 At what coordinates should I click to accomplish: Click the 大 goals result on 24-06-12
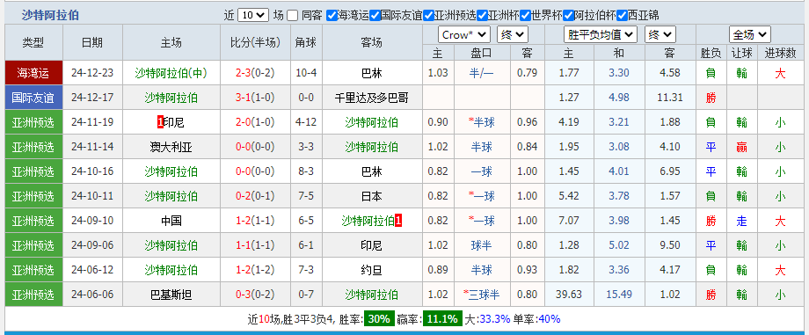click(x=780, y=270)
